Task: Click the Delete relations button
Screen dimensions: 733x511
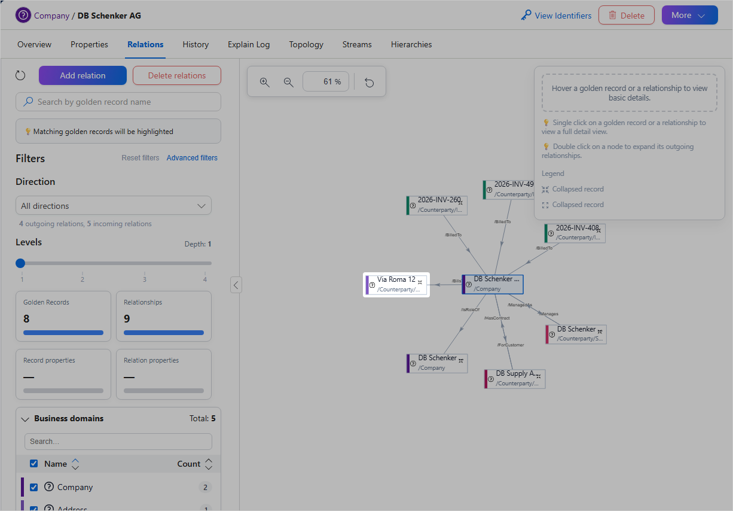Action: coord(177,75)
